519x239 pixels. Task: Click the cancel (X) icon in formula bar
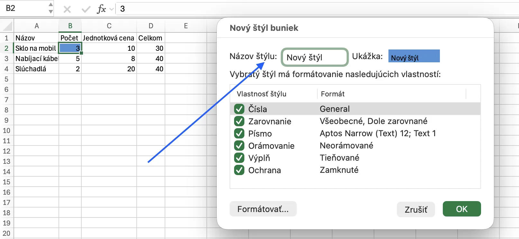tap(67, 9)
